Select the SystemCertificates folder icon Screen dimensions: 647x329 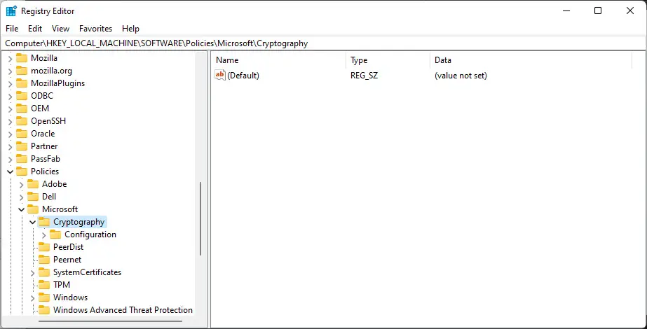43,272
